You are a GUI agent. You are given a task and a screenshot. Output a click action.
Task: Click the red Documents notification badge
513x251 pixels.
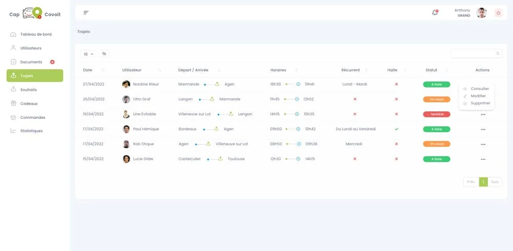(52, 62)
